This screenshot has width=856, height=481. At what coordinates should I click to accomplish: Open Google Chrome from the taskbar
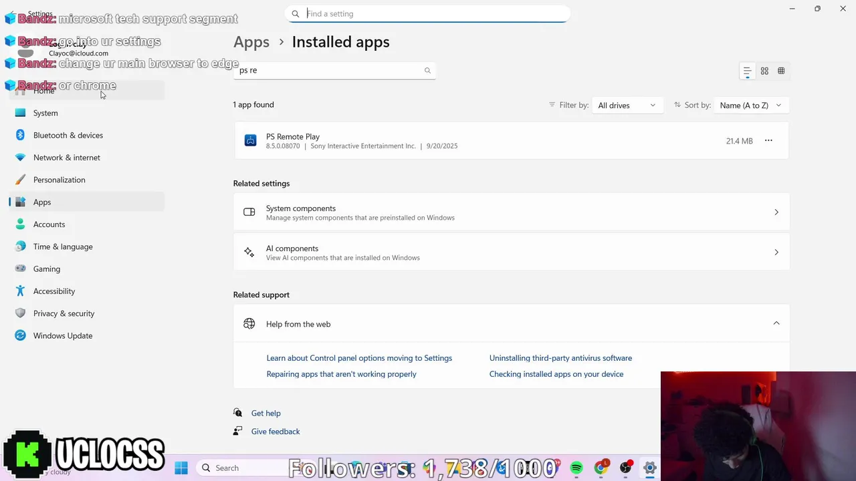click(x=601, y=468)
